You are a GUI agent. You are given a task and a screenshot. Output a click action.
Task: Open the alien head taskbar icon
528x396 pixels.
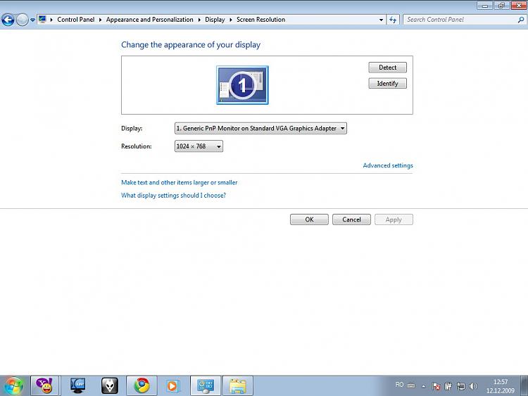coord(110,385)
